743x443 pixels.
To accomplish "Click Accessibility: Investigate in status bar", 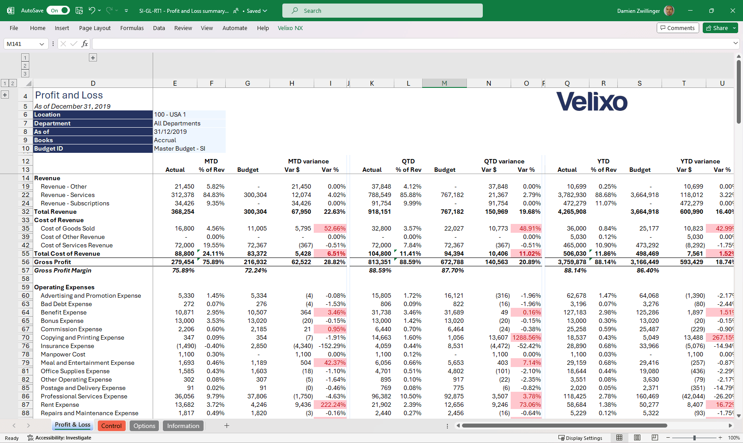I will tap(59, 438).
